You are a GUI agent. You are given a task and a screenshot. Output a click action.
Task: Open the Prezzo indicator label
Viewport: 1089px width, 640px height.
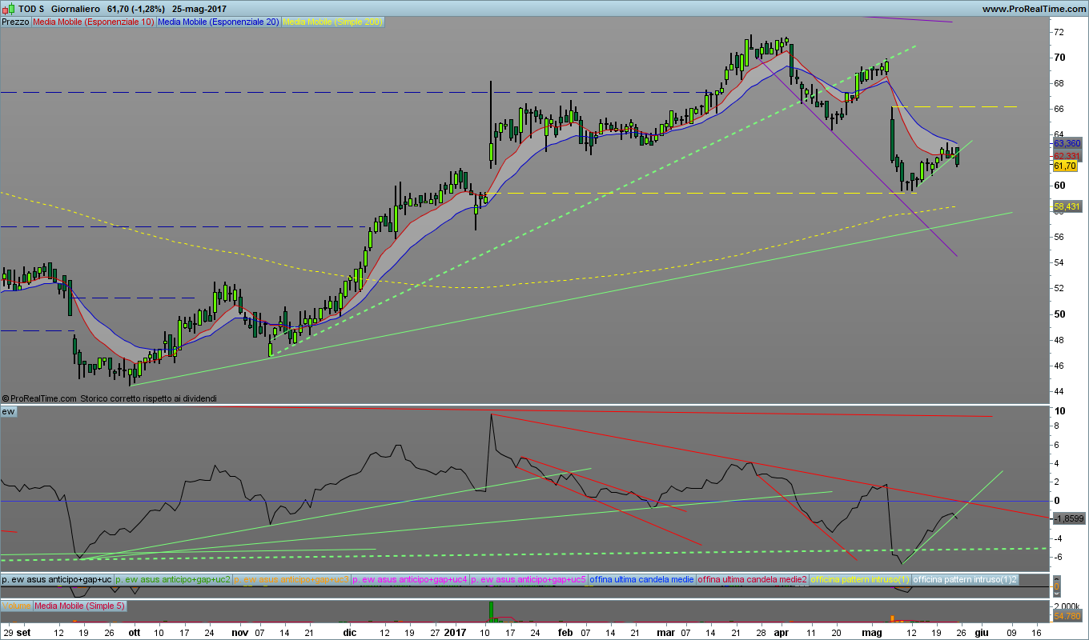(x=16, y=22)
